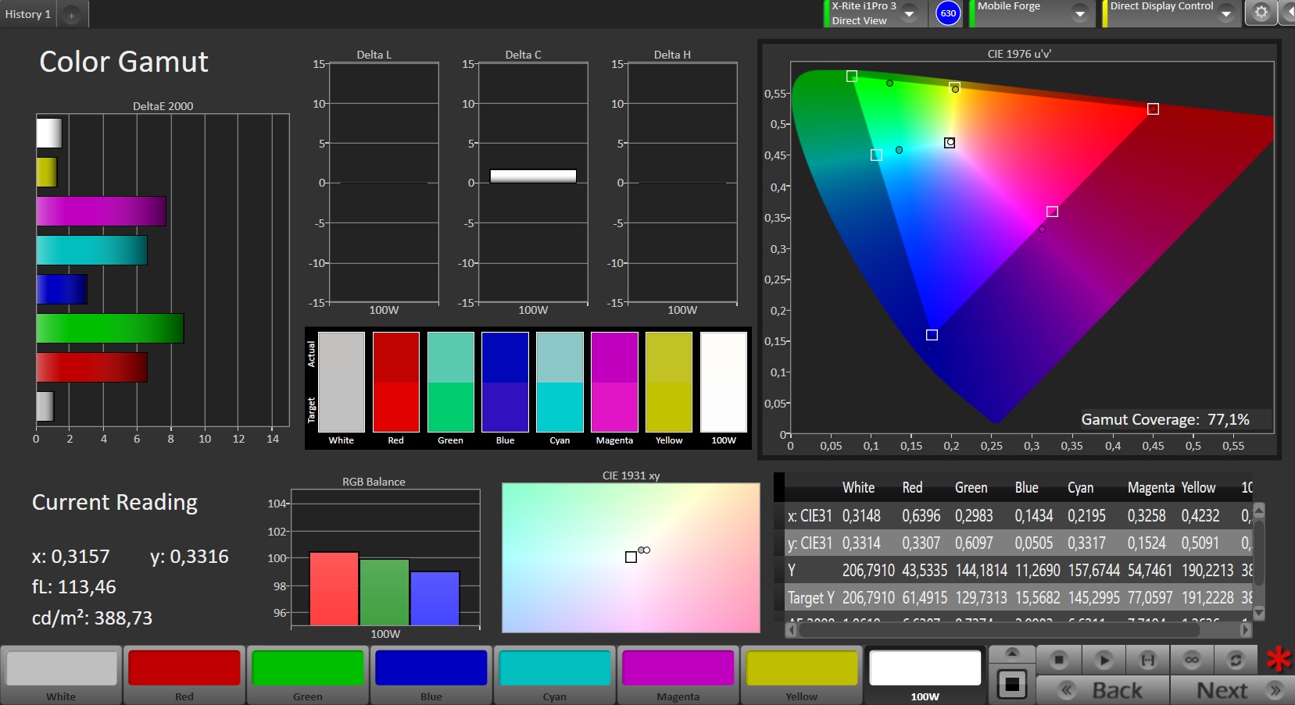
Task: Measure the Blue patch in the bottom strip
Action: [x=431, y=675]
